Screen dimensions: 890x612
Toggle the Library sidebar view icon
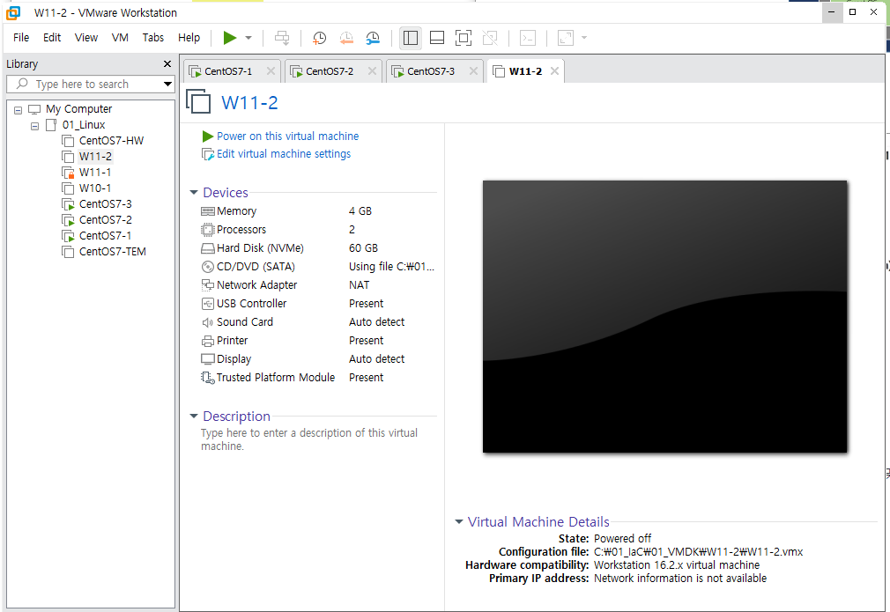pyautogui.click(x=411, y=38)
